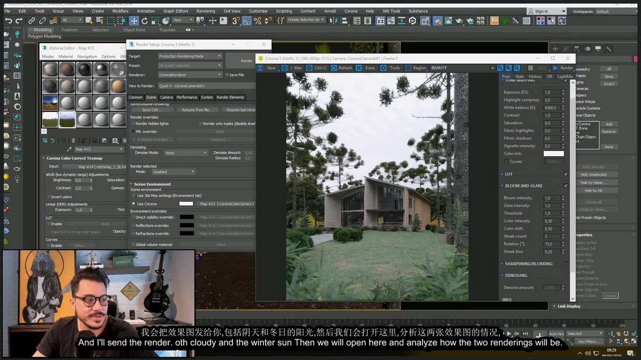Click the Exposure (EV) value field
641x360 pixels.
click(551, 92)
